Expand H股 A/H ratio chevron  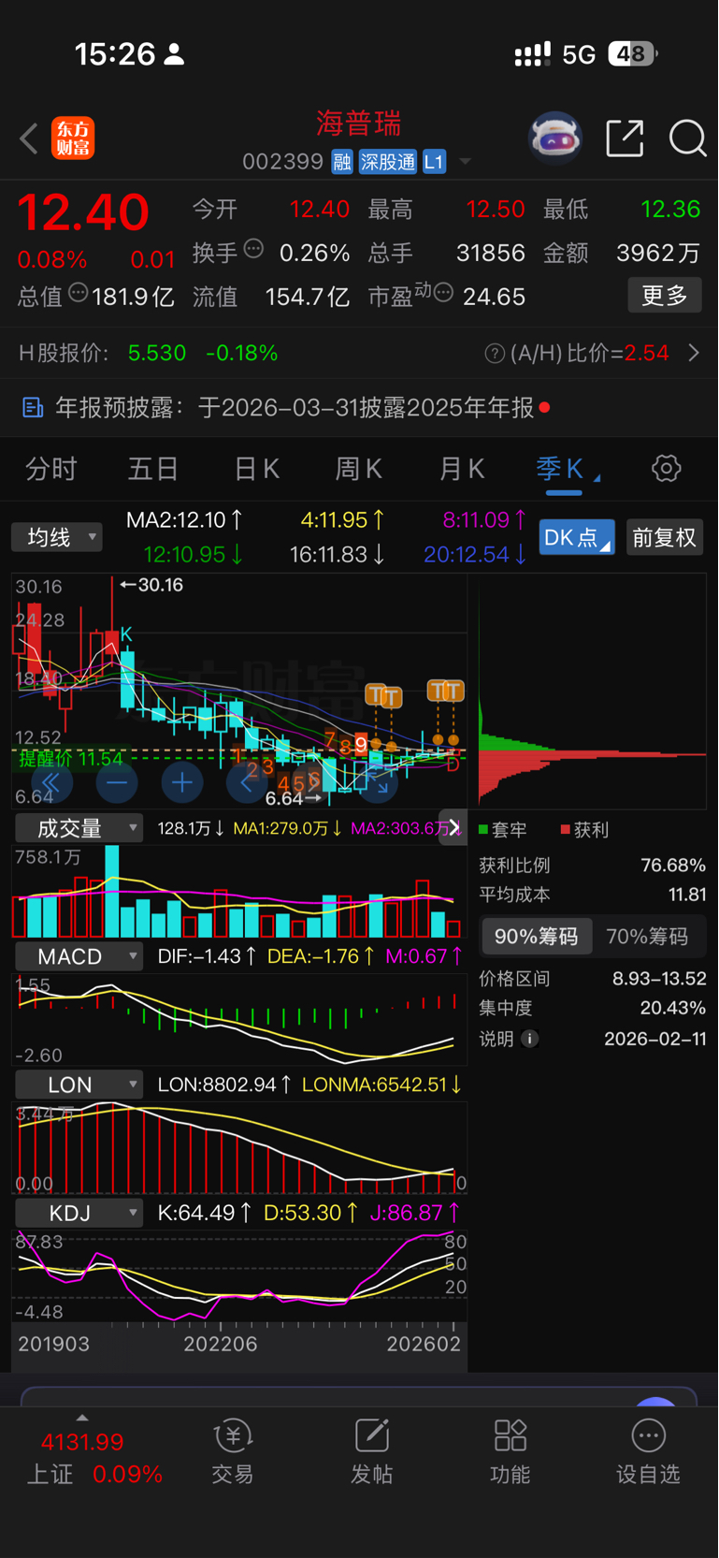694,353
